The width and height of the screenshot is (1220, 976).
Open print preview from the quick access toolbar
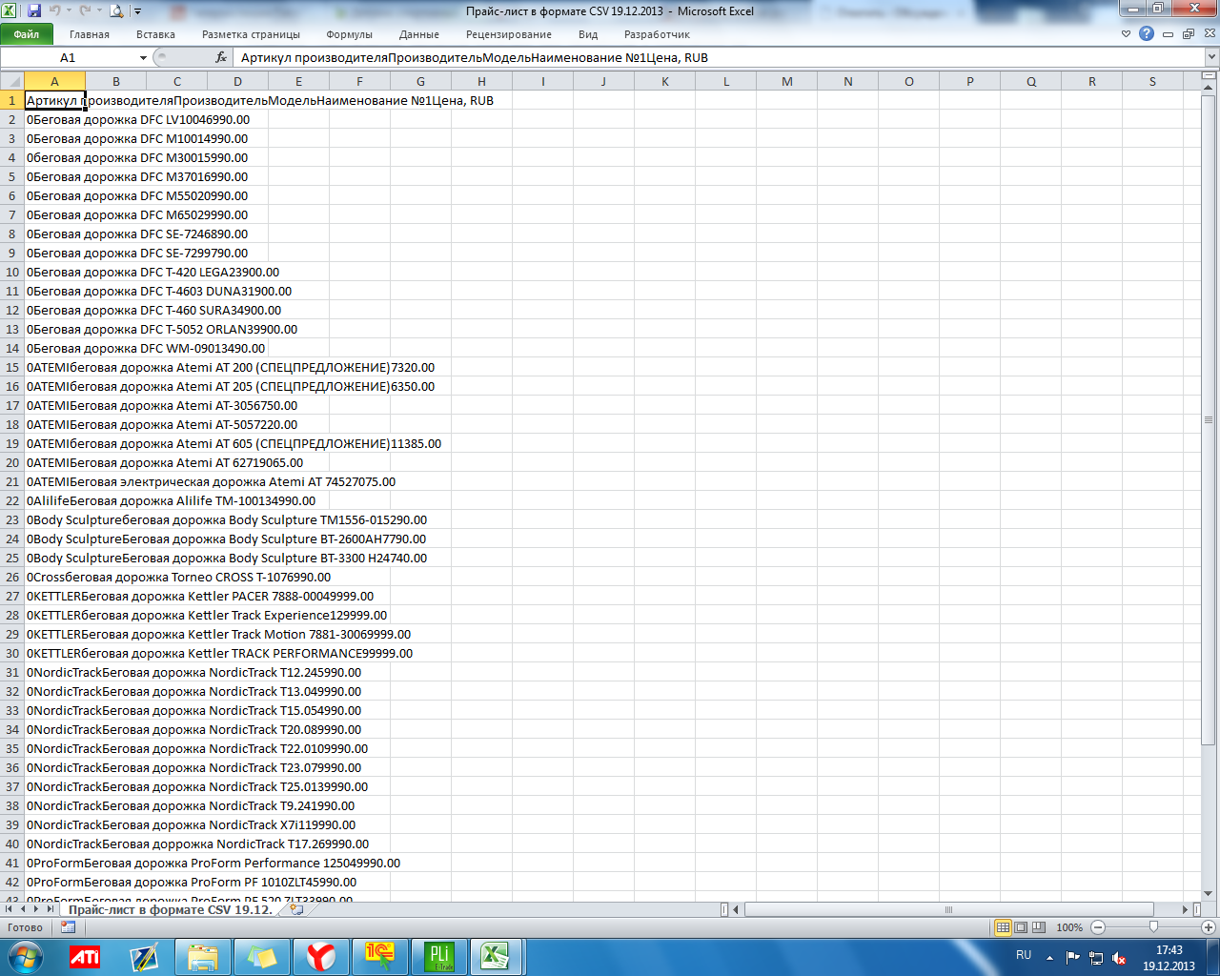[116, 11]
